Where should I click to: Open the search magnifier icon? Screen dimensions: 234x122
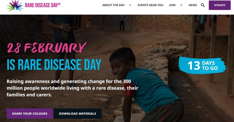(x=203, y=5)
